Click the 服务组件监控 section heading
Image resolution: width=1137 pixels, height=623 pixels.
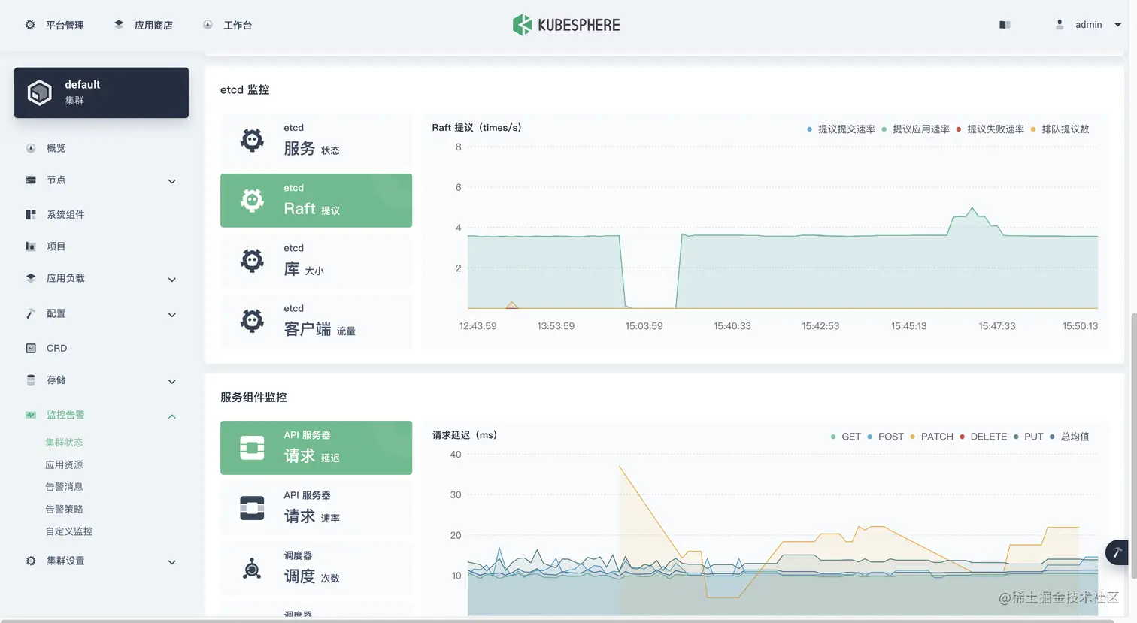point(253,397)
